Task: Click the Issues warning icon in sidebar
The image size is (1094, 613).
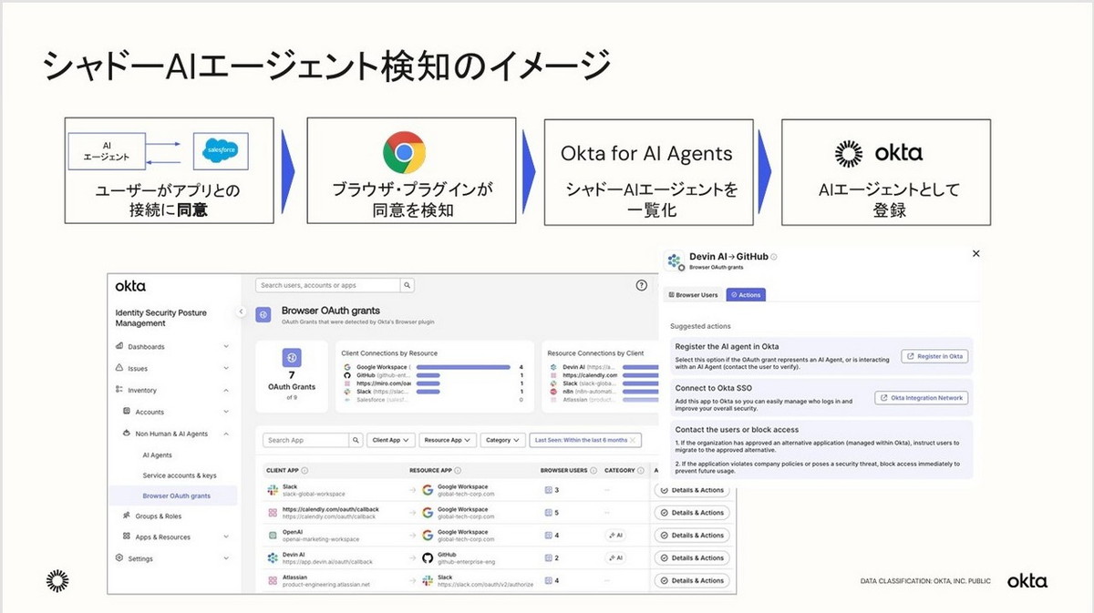Action: [x=119, y=368]
